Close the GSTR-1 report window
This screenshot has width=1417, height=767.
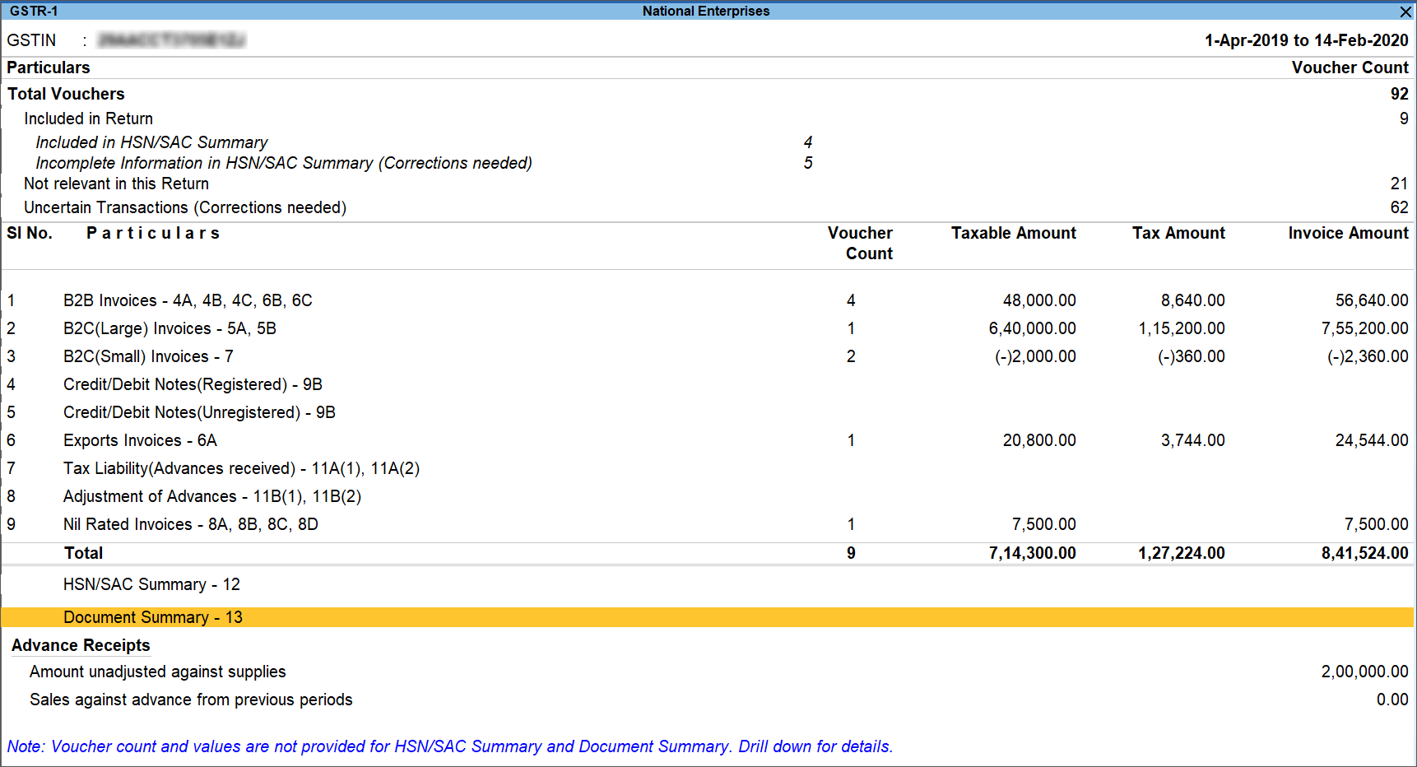[x=1405, y=12]
